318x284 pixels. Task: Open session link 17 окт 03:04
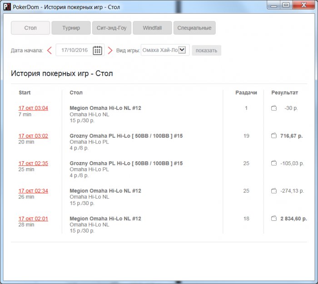click(x=33, y=108)
